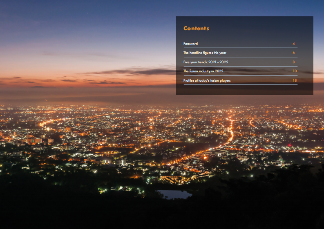324x229 pixels.
Task: Click page number 6 for headline figures
Action: (x=294, y=53)
